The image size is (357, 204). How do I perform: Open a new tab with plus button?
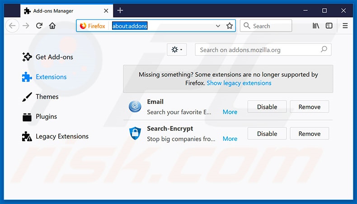pyautogui.click(x=120, y=10)
